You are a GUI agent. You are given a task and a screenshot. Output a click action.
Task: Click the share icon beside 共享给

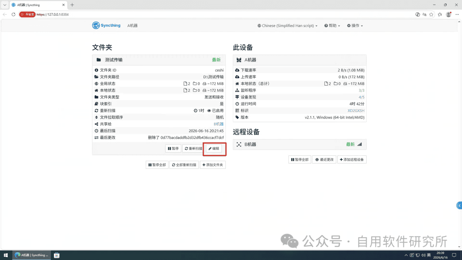click(x=96, y=124)
